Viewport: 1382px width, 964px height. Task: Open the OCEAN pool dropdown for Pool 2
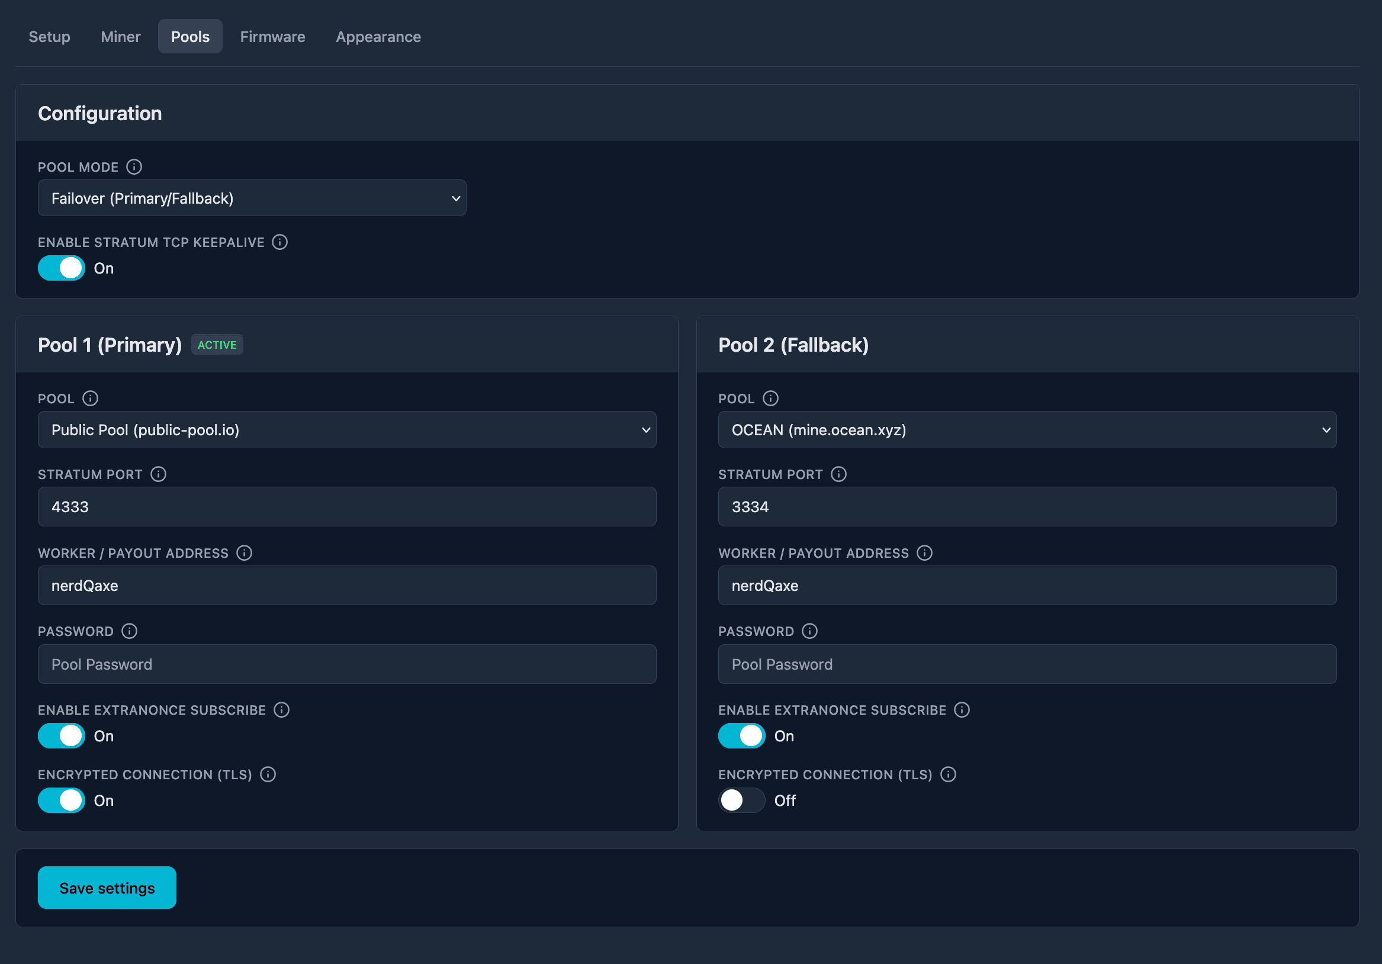1026,429
